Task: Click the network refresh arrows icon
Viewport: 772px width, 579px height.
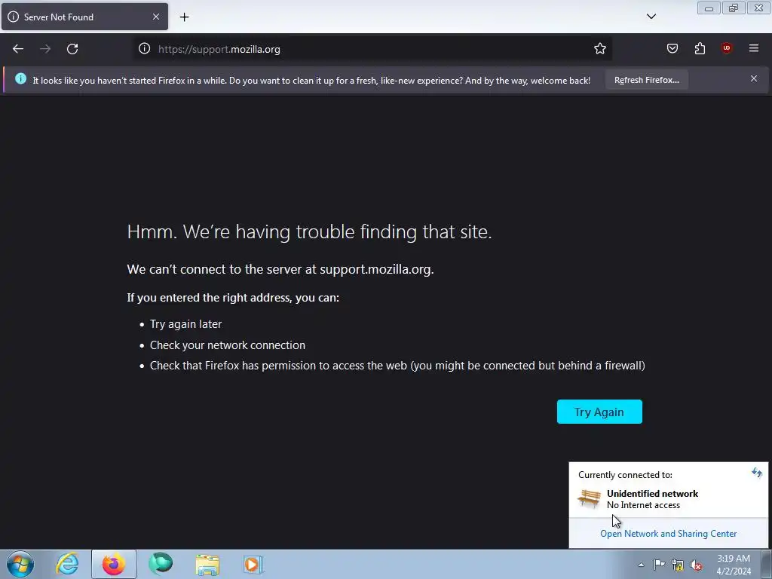Action: (x=757, y=473)
